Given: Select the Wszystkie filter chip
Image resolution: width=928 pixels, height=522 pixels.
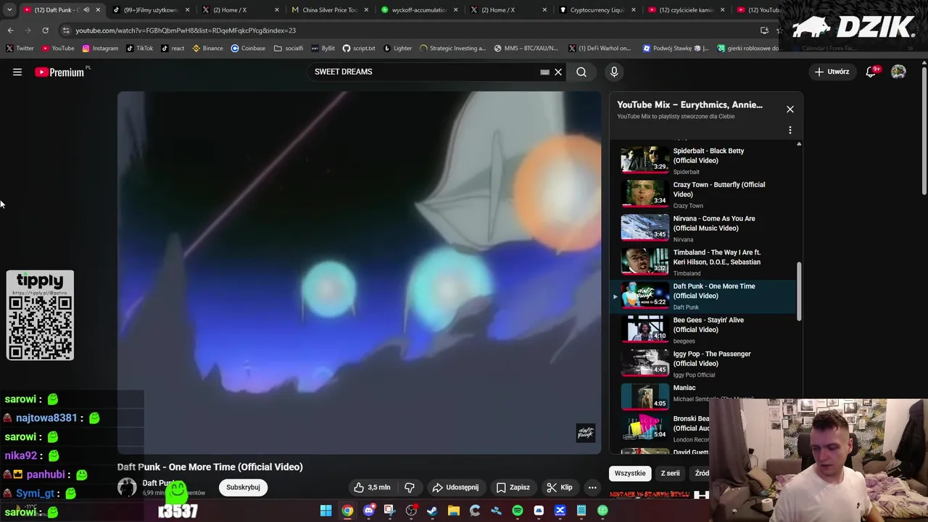Looking at the screenshot, I should pos(630,473).
